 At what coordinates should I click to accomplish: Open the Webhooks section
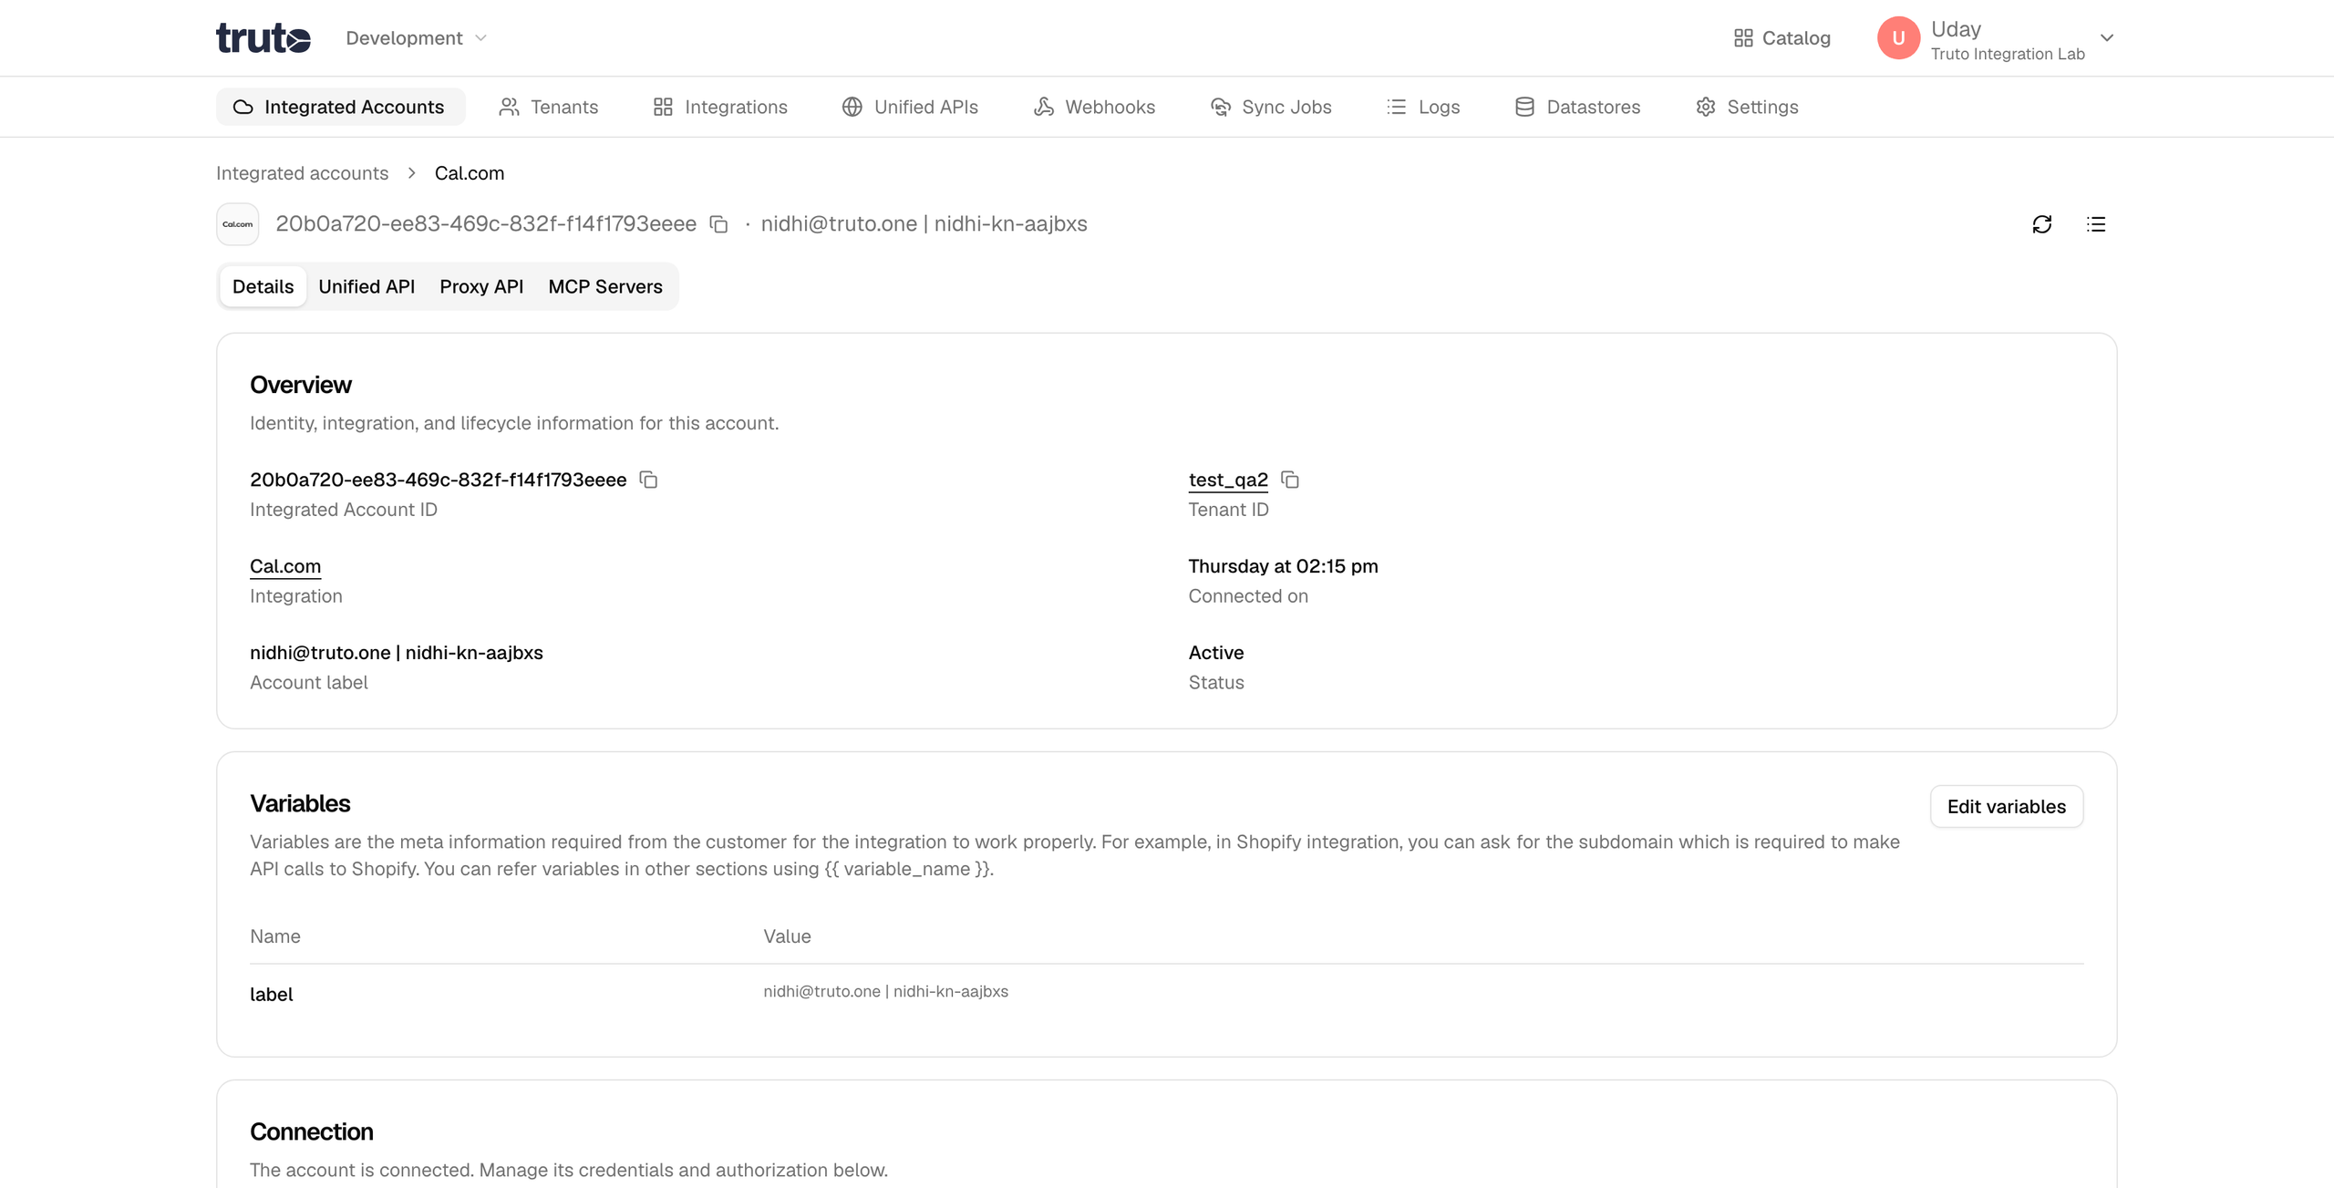[1094, 107]
